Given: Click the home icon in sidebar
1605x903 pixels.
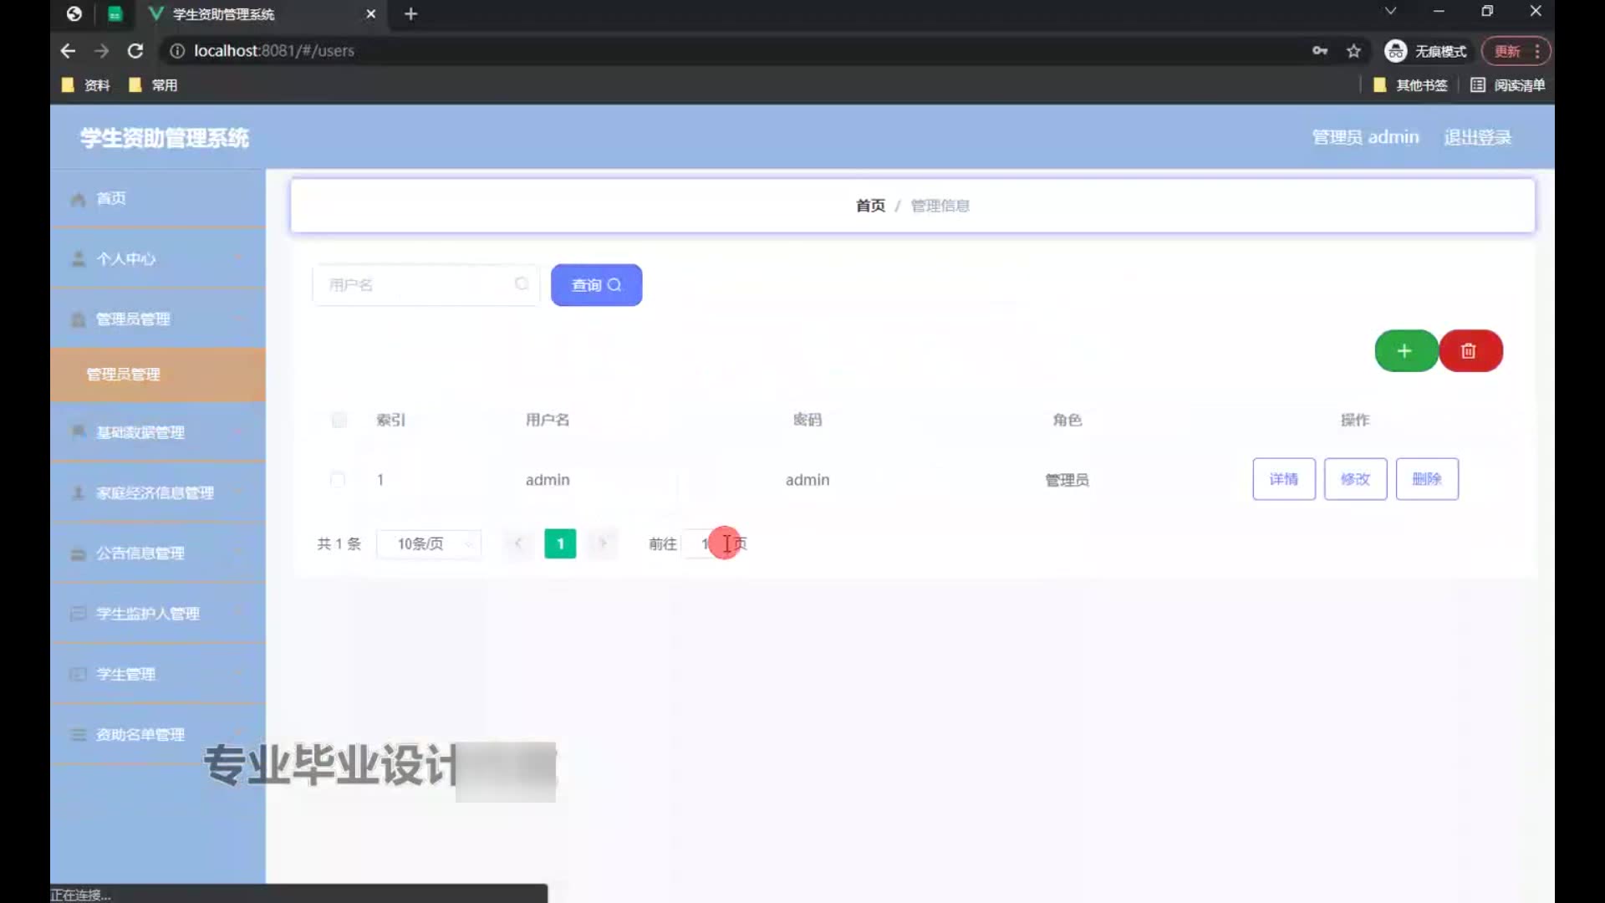Looking at the screenshot, I should (x=79, y=199).
